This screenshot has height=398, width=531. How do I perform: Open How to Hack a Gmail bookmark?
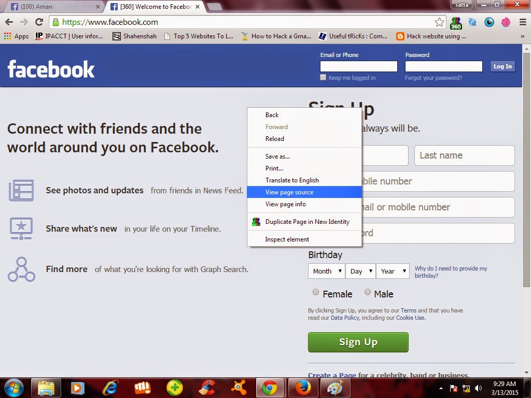point(276,36)
